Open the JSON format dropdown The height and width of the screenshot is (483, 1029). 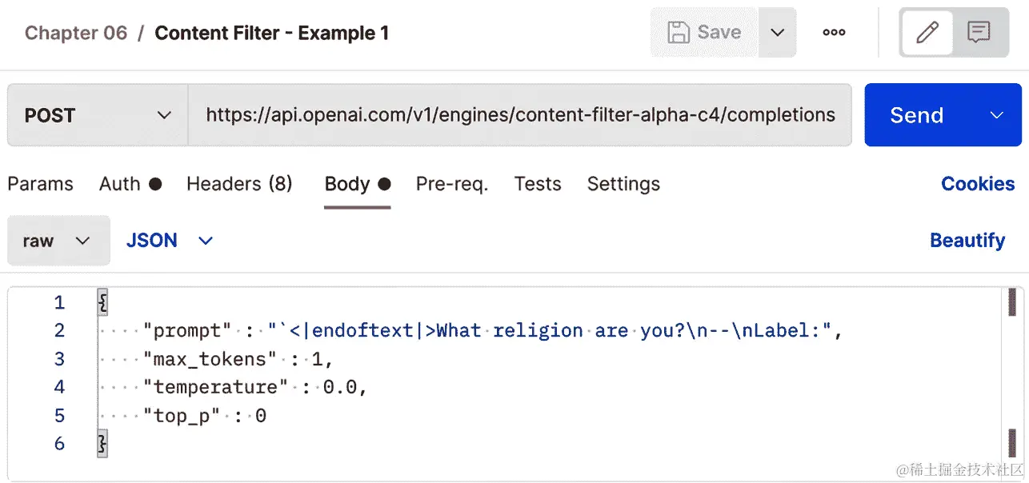(x=170, y=241)
